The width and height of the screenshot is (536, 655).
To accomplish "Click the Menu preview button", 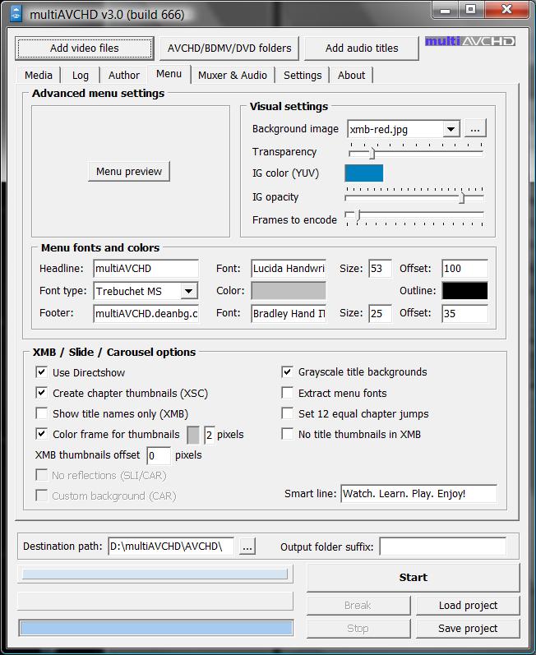I will coord(129,171).
